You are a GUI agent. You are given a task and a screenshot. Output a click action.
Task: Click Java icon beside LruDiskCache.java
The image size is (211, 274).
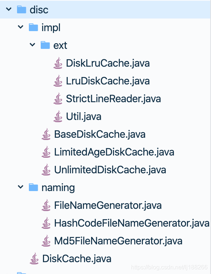[58, 81]
